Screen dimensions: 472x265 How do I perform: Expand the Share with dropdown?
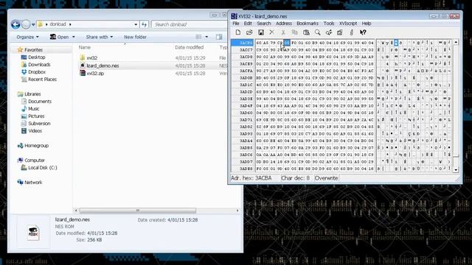100,37
